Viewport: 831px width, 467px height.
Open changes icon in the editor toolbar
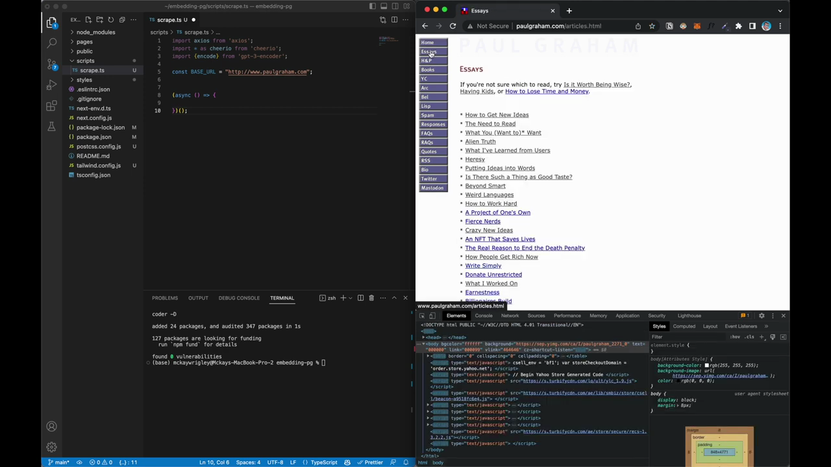383,19
